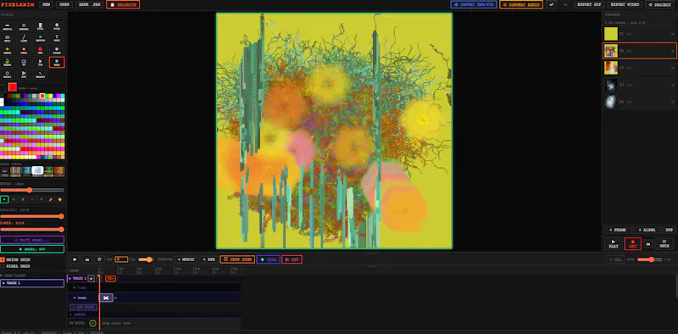Screen dimensions: 678x334
Task: Select the Cut scissors tool in toolbox
Action: 24,75
